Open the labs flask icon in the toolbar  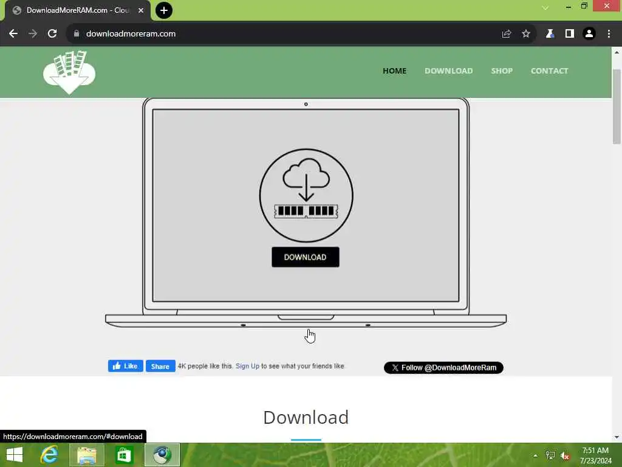(550, 34)
